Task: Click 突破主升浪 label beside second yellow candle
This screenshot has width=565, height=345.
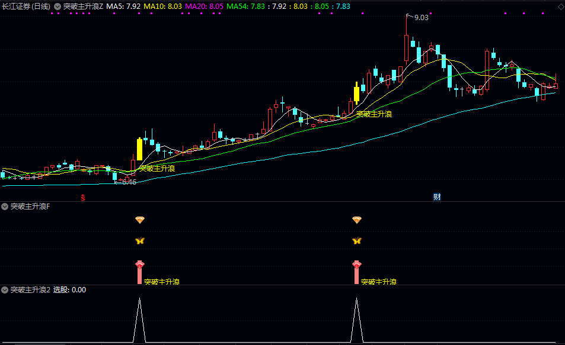Action: click(x=374, y=114)
